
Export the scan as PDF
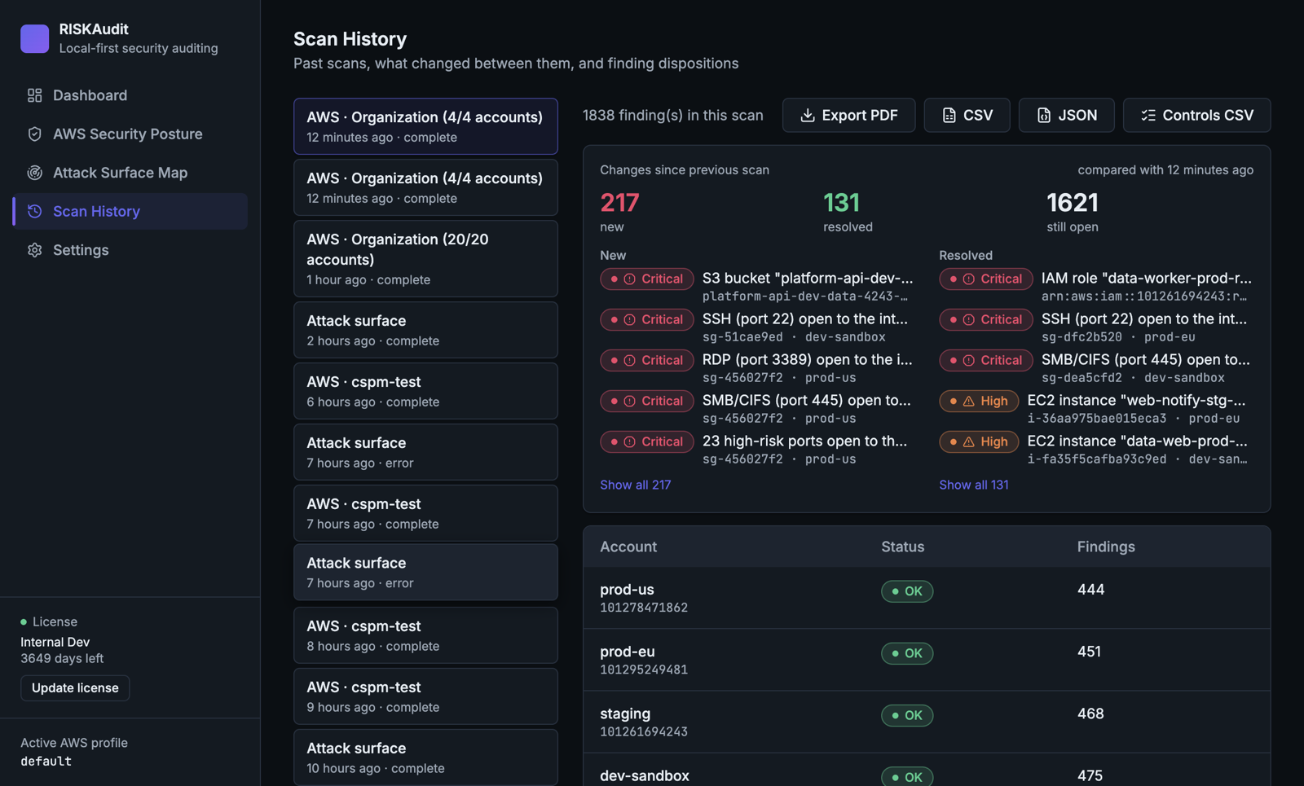point(848,116)
